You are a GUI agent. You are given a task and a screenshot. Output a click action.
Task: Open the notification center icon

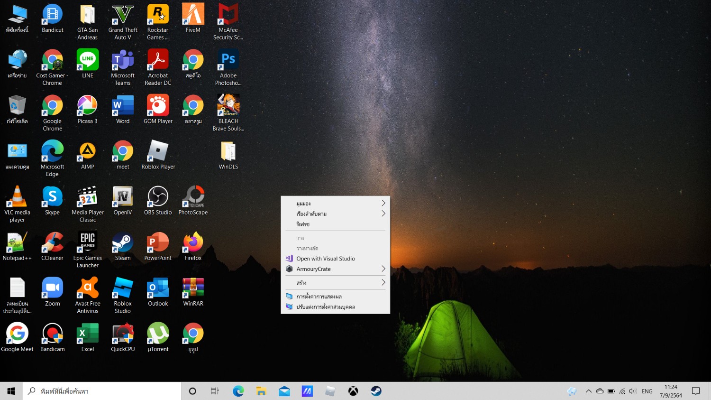(696, 391)
